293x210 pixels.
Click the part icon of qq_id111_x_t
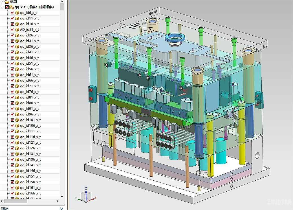coord(17,131)
